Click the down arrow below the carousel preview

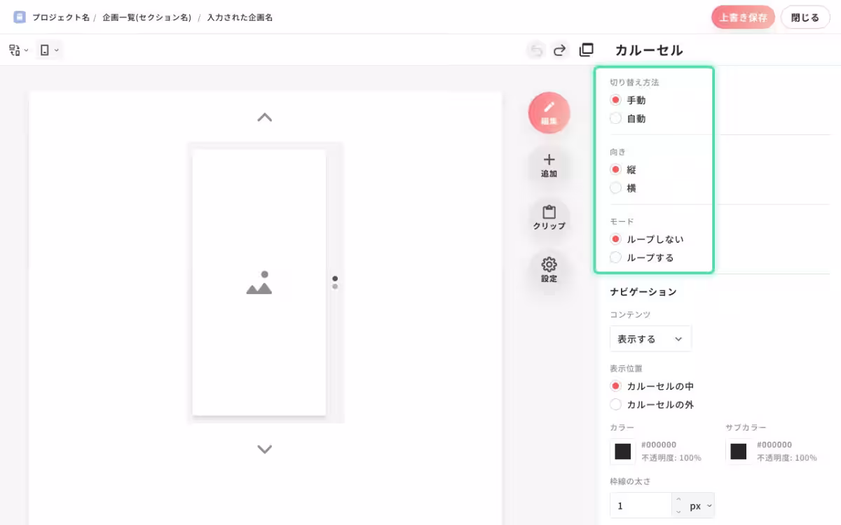pos(264,449)
